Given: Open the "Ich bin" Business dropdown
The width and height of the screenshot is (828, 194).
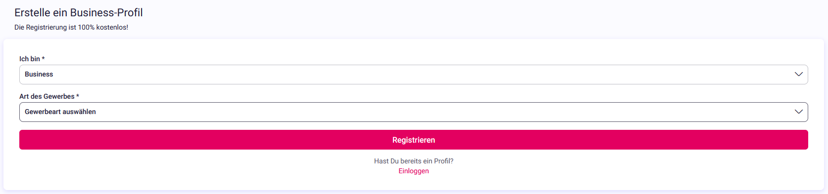Looking at the screenshot, I should coord(414,75).
